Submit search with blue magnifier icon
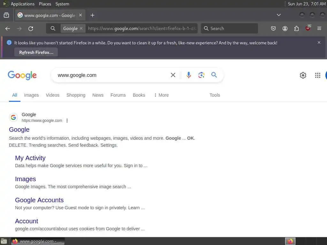Image resolution: width=327 pixels, height=245 pixels. click(x=214, y=75)
